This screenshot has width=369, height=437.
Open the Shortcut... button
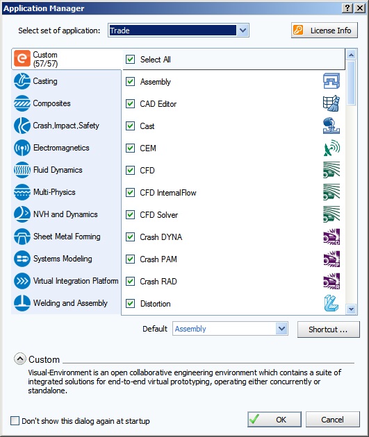[328, 329]
